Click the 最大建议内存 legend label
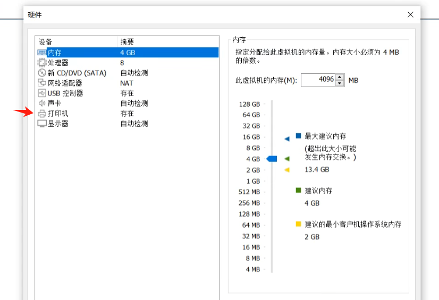Image resolution: width=439 pixels, height=300 pixels. pyautogui.click(x=325, y=136)
